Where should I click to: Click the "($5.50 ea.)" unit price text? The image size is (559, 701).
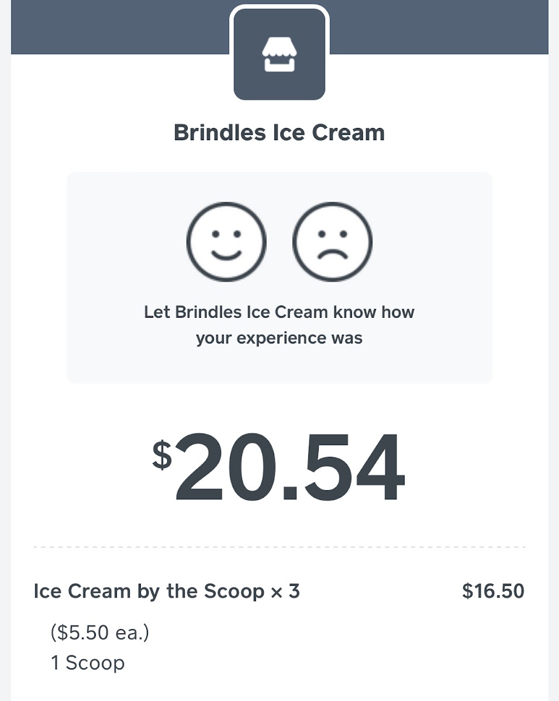(x=100, y=633)
